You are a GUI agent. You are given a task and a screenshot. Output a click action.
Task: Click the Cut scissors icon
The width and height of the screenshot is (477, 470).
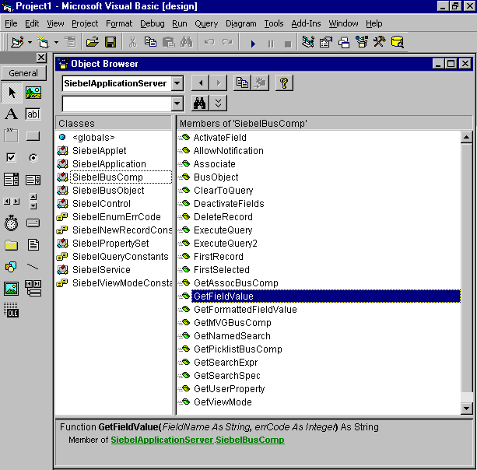pos(132,42)
